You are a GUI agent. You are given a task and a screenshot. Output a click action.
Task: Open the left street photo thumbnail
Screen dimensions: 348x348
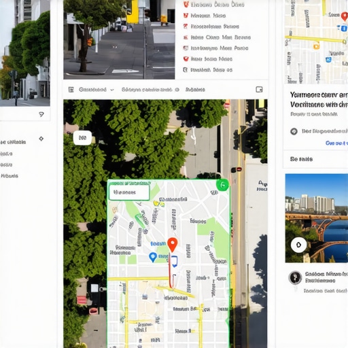coord(25,53)
